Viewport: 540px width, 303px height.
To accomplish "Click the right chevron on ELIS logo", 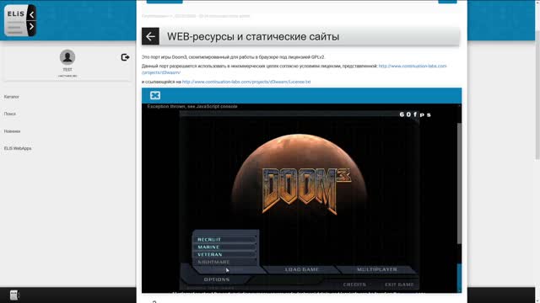I will (31, 26).
